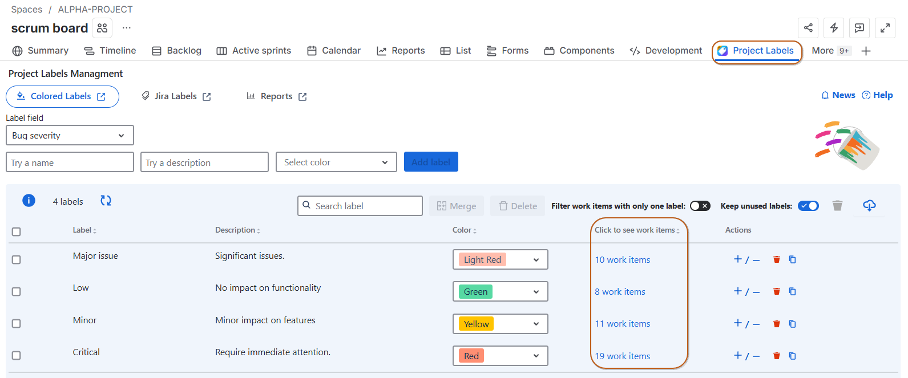
Task: Click the blue info icon beside 4 labels
Action: click(x=29, y=201)
